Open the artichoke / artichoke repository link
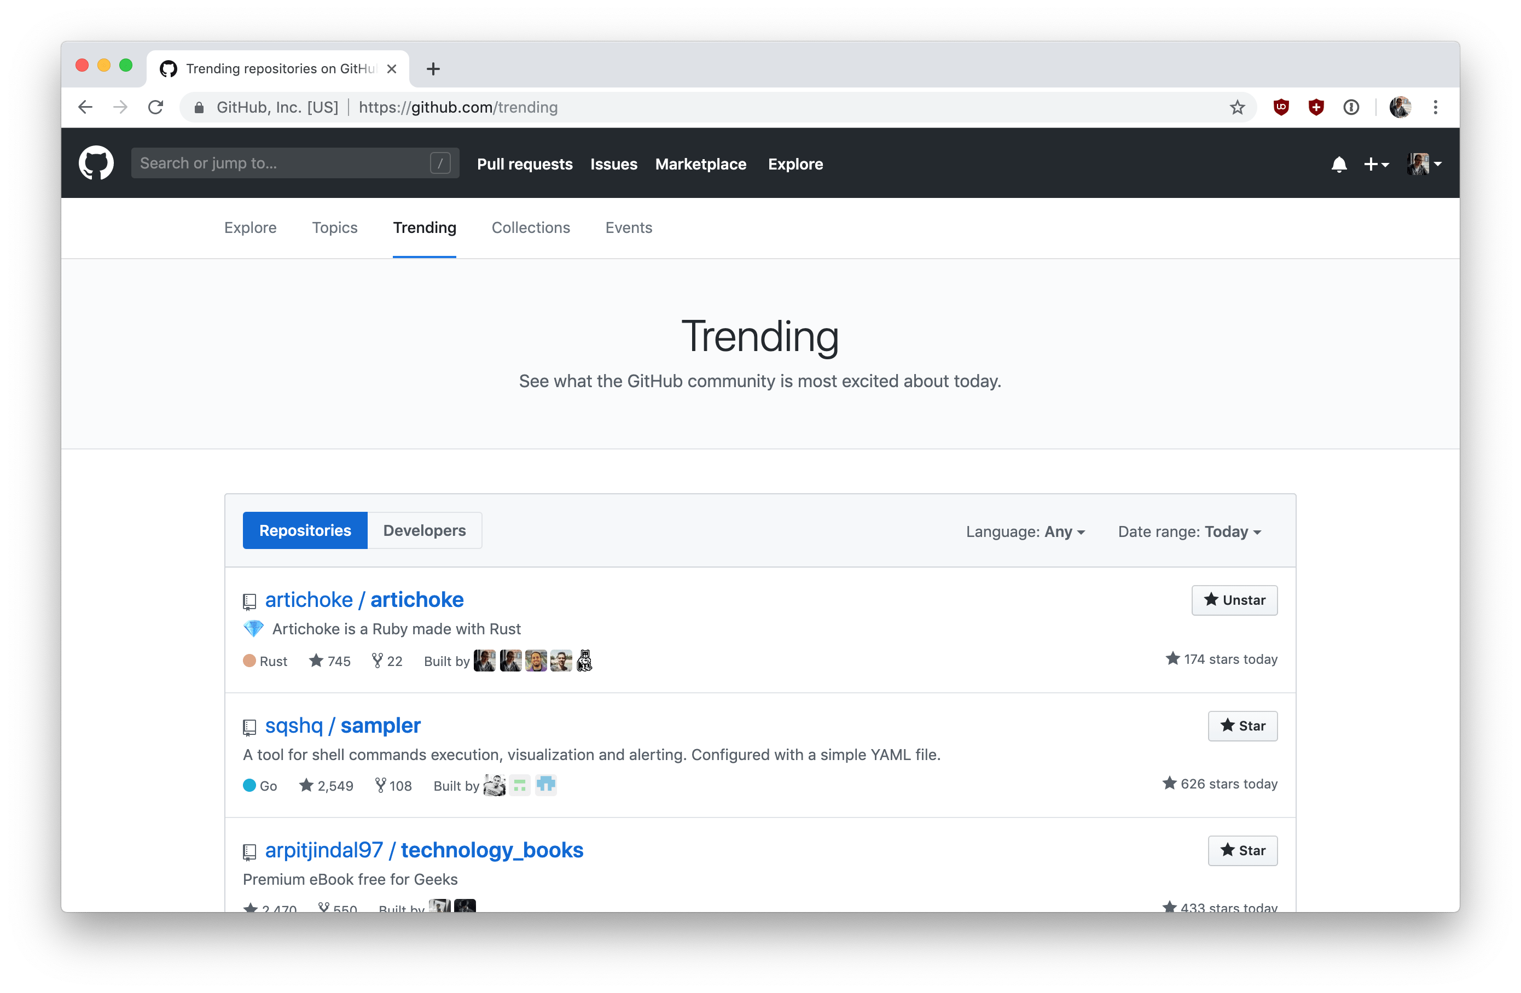Viewport: 1521px width, 993px height. [x=364, y=600]
